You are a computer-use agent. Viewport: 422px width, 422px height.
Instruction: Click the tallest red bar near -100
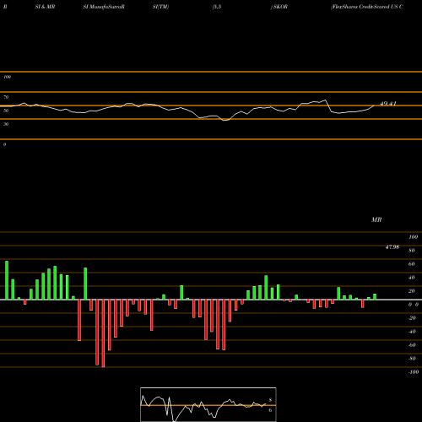coord(103,333)
